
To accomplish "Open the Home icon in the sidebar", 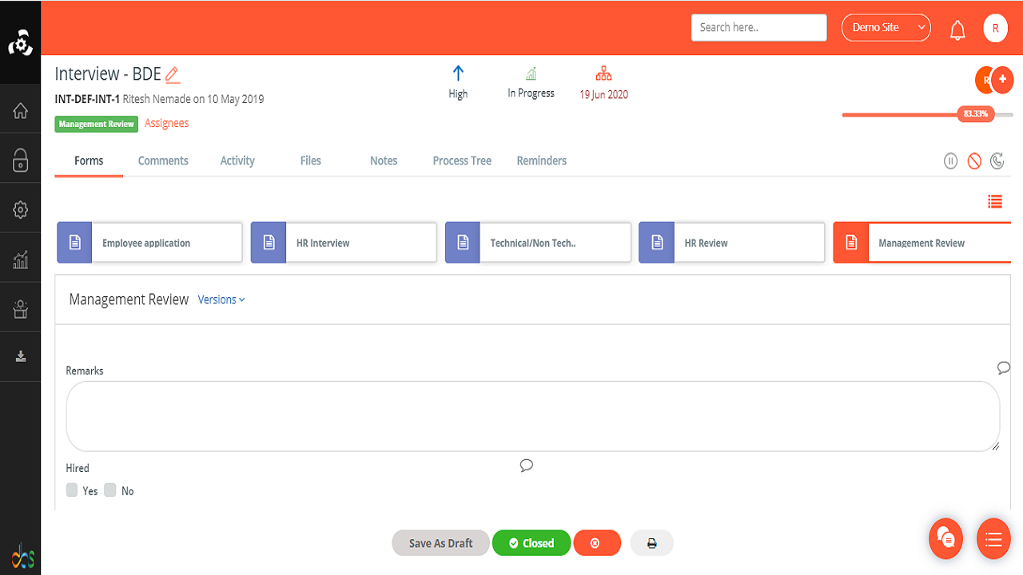I will point(21,111).
